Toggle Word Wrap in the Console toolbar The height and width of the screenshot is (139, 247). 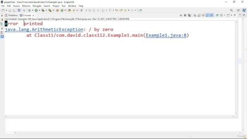pyautogui.click(x=203, y=15)
